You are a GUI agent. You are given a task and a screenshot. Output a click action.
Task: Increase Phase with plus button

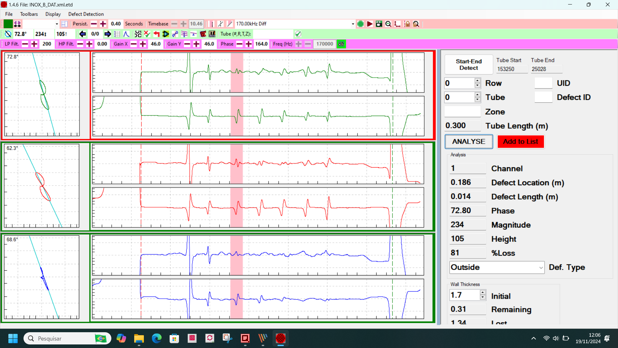click(x=248, y=44)
